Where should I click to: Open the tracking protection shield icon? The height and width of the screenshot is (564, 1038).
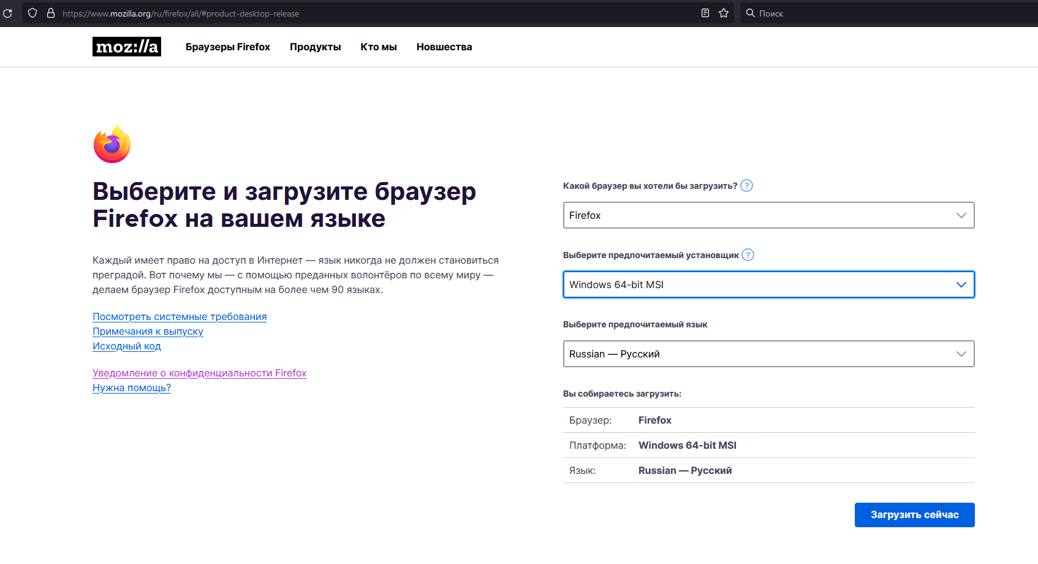click(32, 13)
